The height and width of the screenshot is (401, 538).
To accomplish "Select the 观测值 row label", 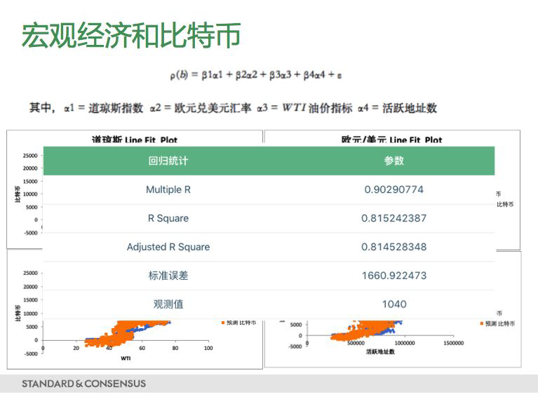I will point(168,304).
